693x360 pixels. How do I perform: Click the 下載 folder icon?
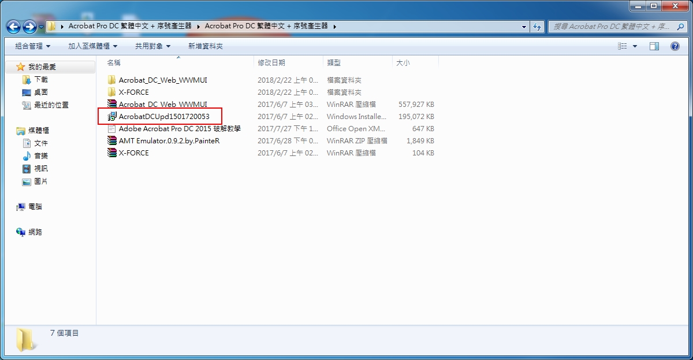pyautogui.click(x=27, y=80)
